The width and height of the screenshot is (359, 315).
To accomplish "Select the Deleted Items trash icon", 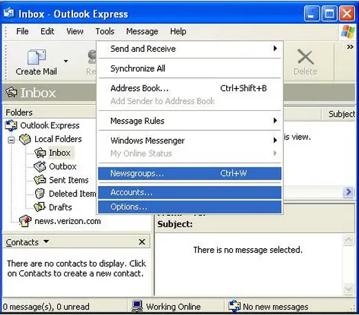I will [x=40, y=194].
